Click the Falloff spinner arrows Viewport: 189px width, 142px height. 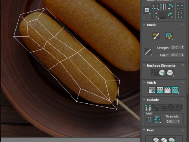tap(182, 55)
